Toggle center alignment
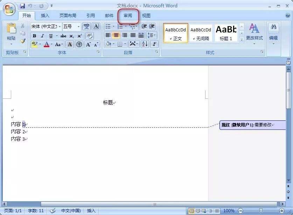Screen dimensions: 293x215 [116, 35]
